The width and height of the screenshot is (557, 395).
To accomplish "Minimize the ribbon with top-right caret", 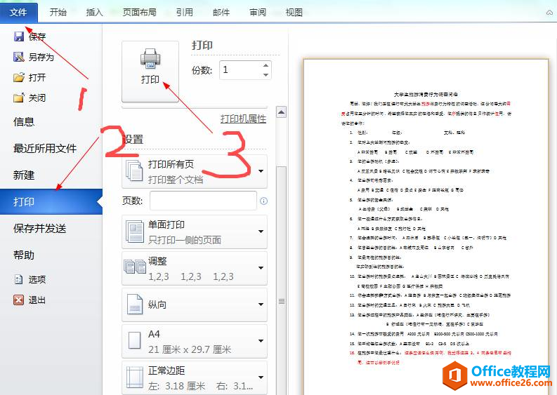I will pos(549,13).
